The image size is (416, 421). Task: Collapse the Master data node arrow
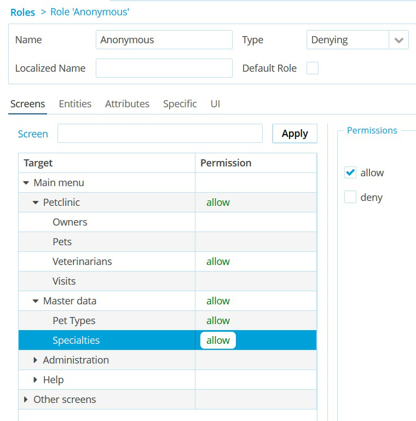tap(36, 301)
